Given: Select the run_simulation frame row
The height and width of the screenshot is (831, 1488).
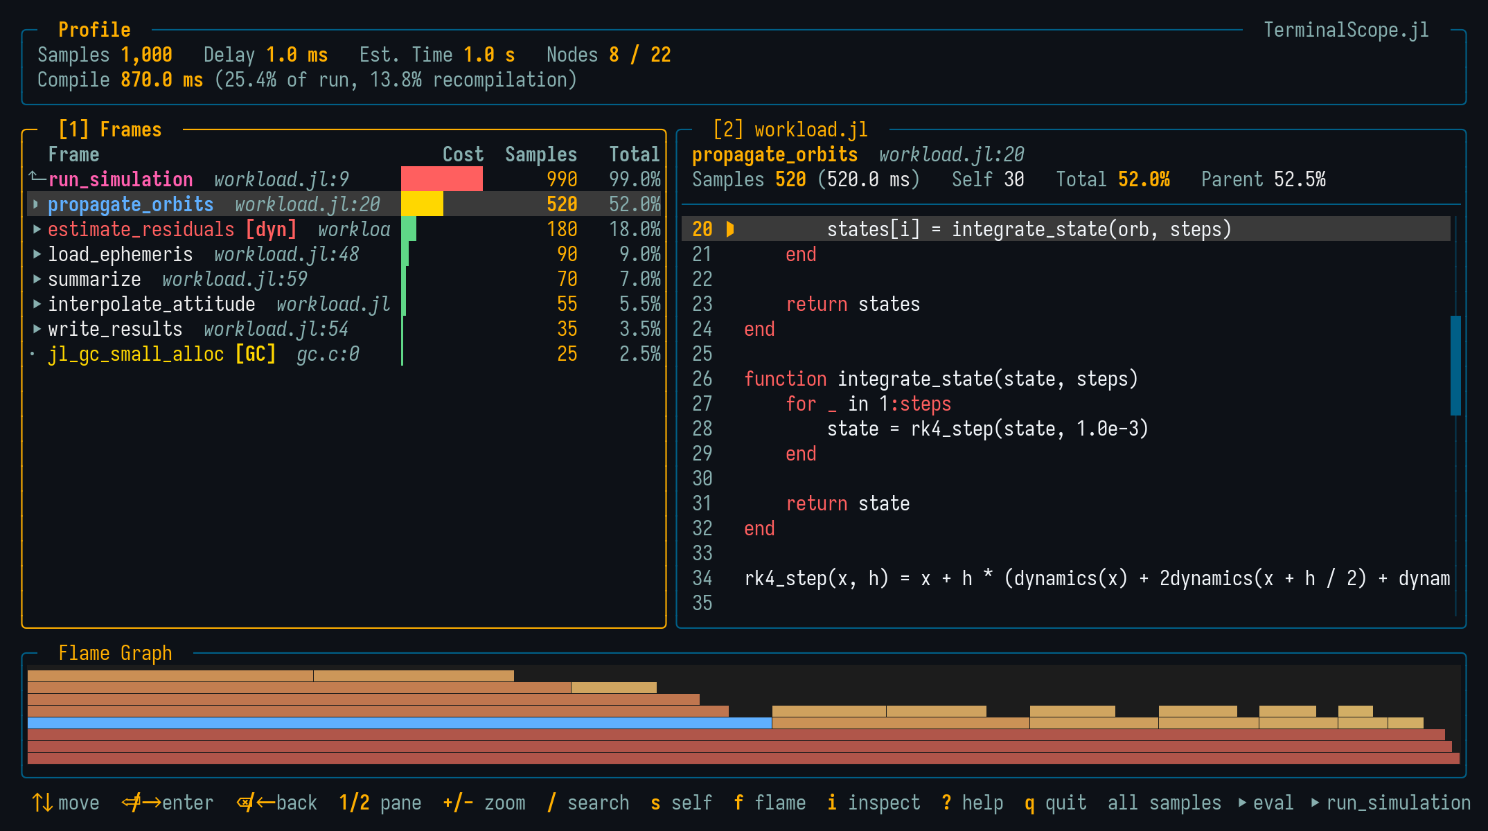Looking at the screenshot, I should point(344,179).
